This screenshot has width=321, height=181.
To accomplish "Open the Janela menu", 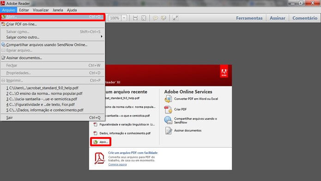I will 58,10.
